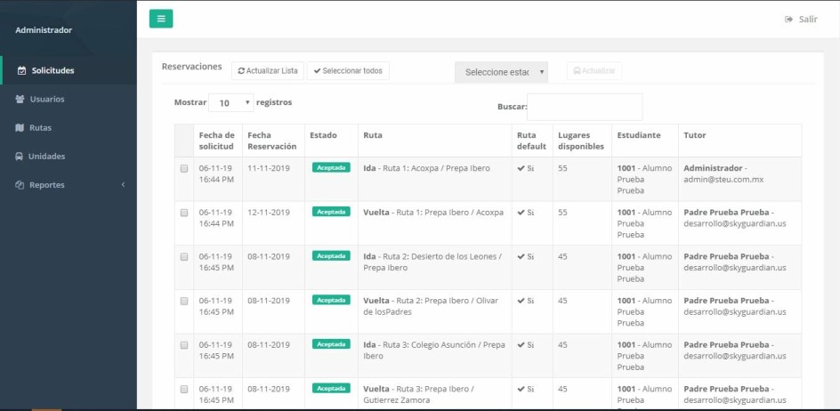Select checkbox for Ida Ruta 2 Desierto de los Leones
Viewport: 840px width, 411px height.
(x=183, y=257)
